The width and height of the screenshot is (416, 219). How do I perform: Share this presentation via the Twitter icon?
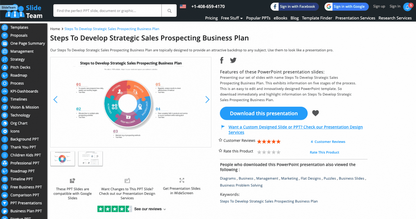pos(233,60)
